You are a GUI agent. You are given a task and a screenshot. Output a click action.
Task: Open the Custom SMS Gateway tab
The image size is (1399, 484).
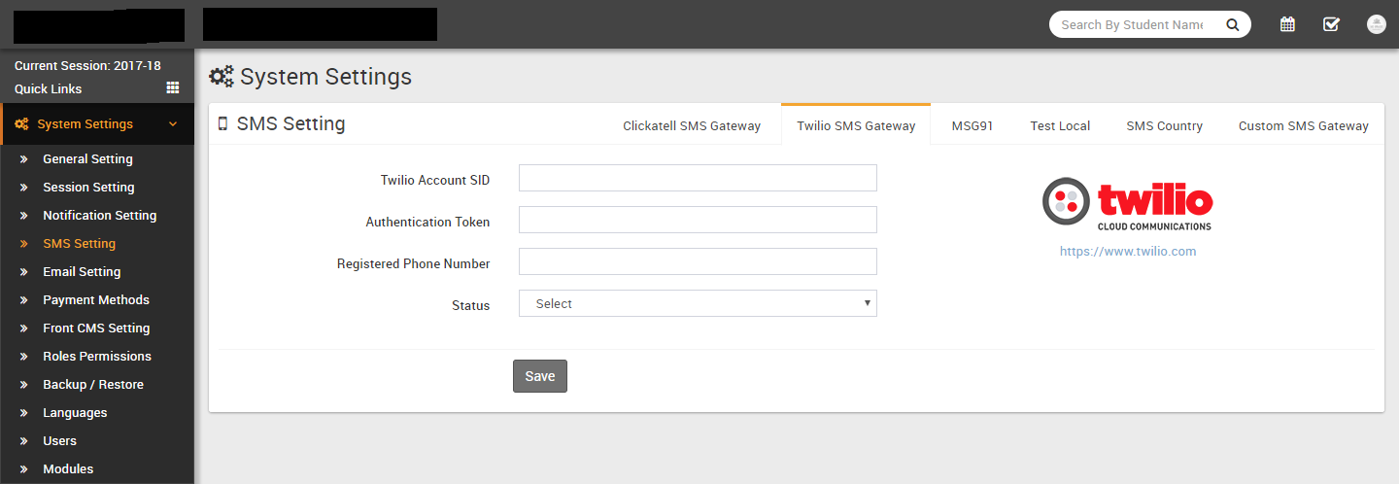pyautogui.click(x=1303, y=125)
